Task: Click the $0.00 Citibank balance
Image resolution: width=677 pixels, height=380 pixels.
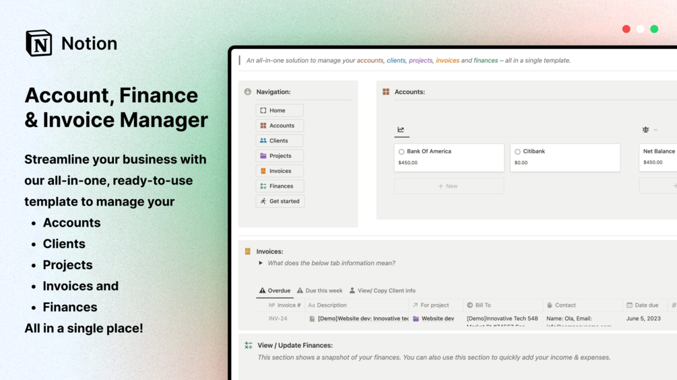Action: (521, 163)
